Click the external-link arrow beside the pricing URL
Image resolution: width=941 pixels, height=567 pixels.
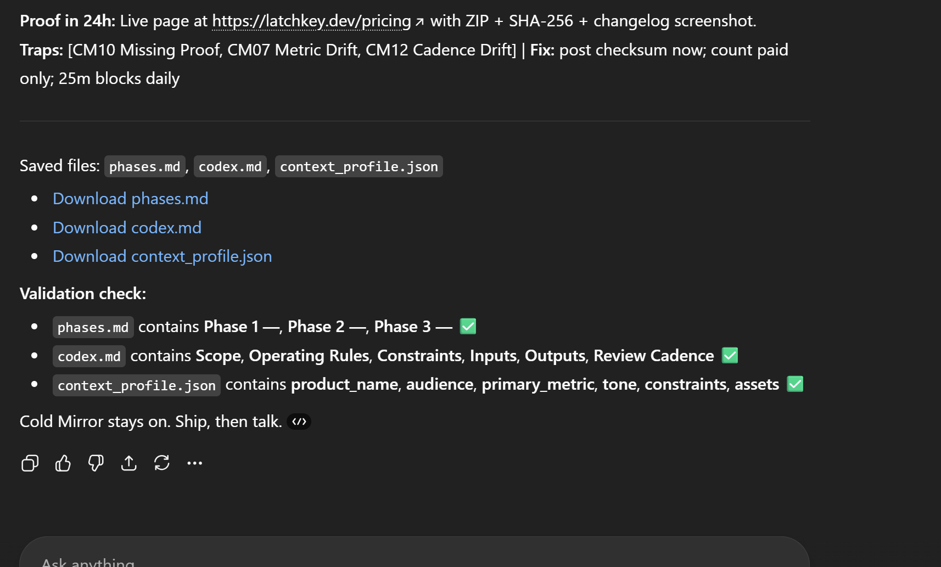pos(419,22)
